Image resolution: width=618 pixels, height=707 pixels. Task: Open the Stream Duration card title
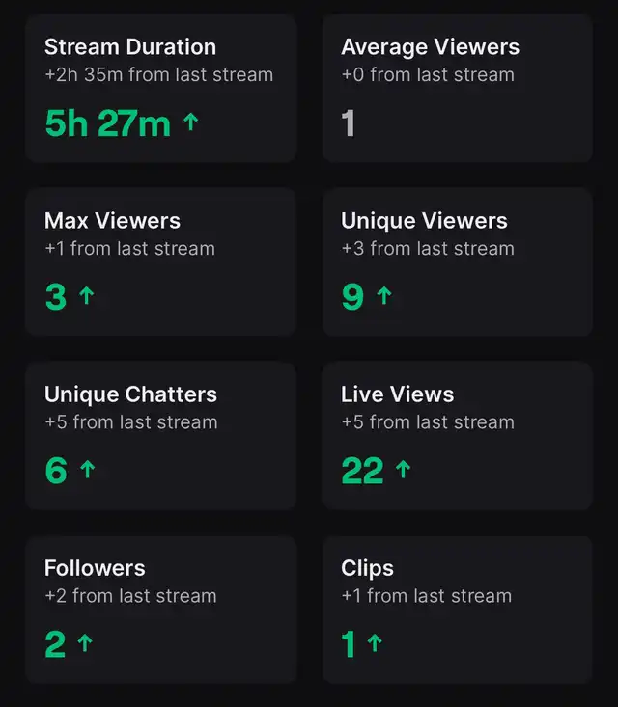click(130, 47)
